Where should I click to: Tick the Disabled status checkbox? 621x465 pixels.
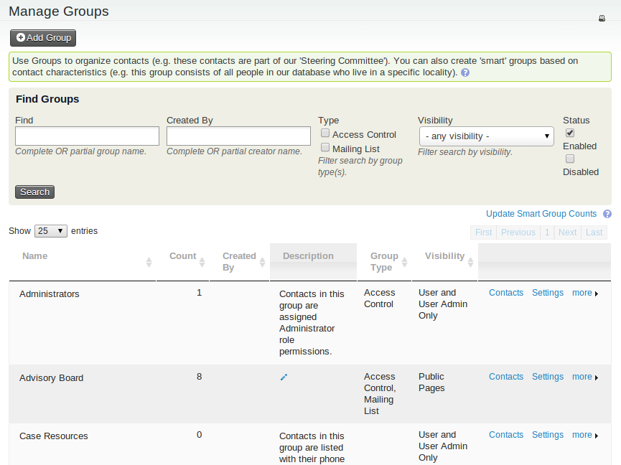[570, 159]
